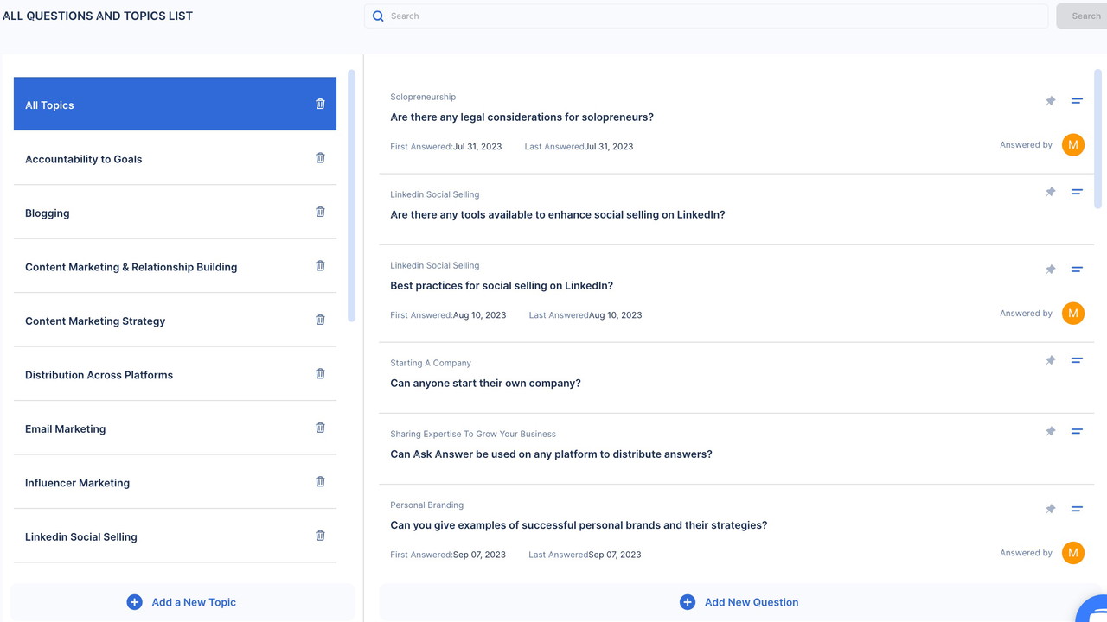Click the magnifier icon in the search bar

point(378,16)
